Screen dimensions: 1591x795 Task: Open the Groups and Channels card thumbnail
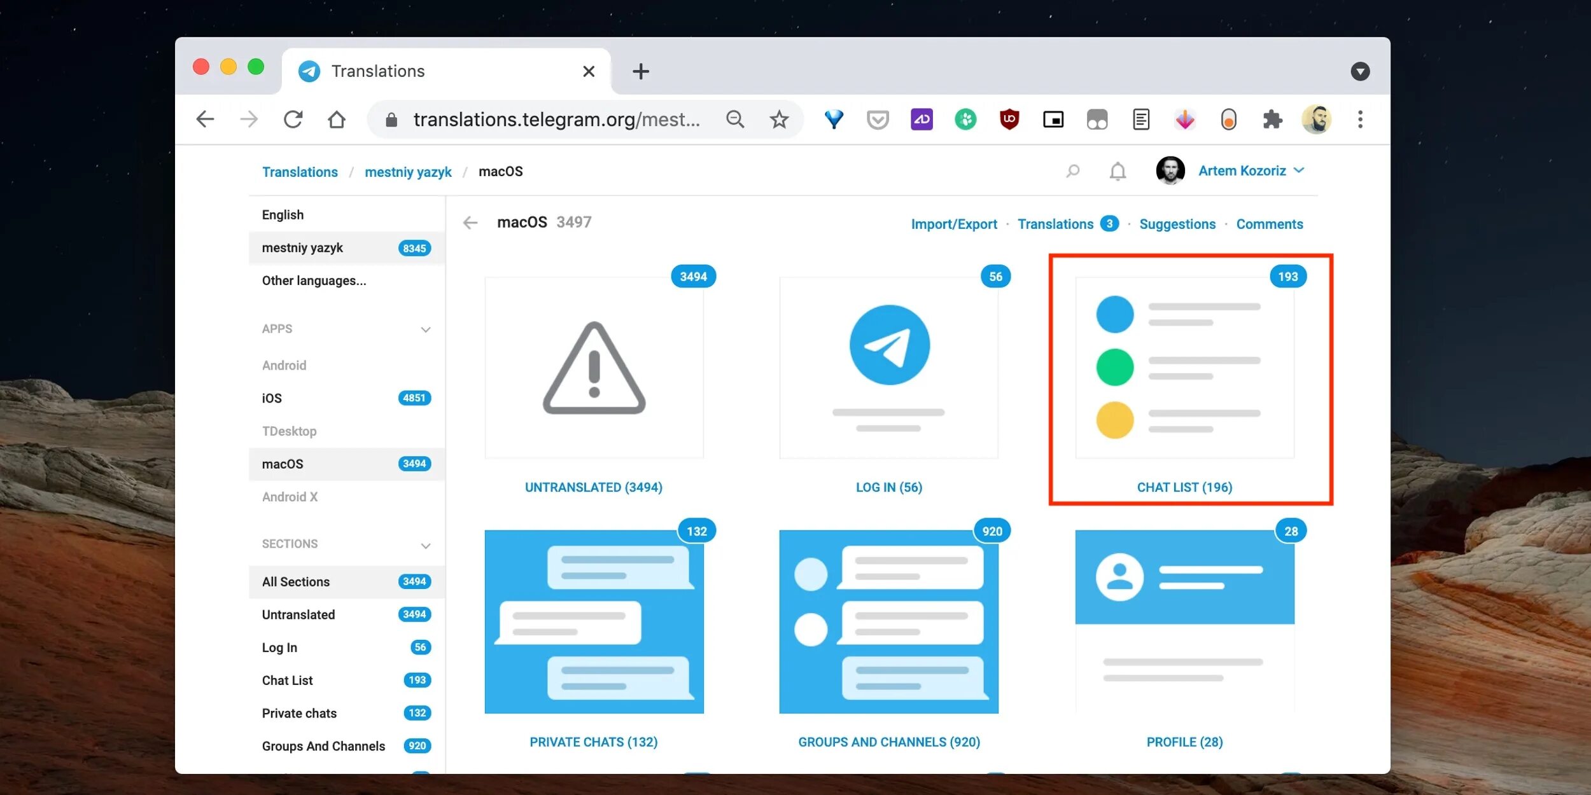click(888, 621)
